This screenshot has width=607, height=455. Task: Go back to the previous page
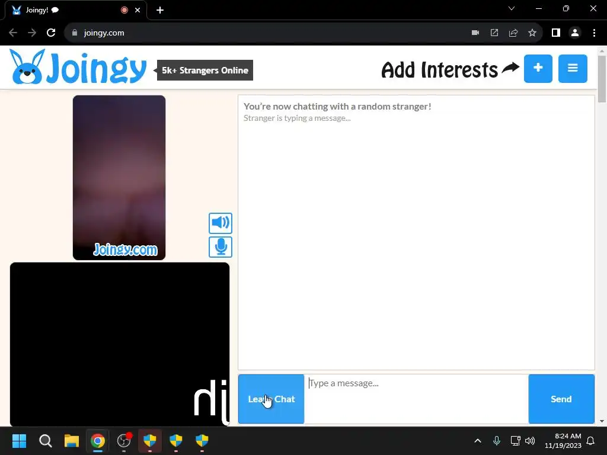coord(13,33)
